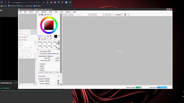Open the Ruler menu
The width and height of the screenshot is (184, 103).
coord(51,12)
